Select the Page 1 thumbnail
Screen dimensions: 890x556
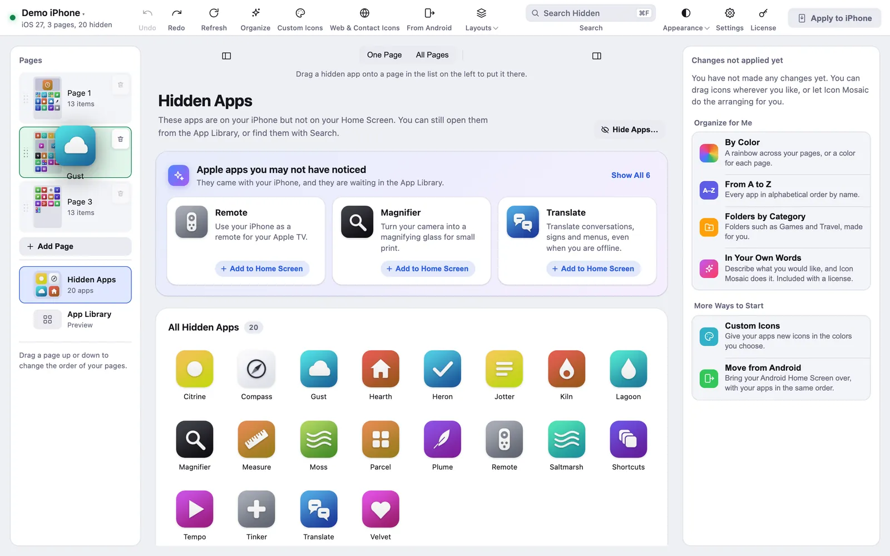[48, 98]
